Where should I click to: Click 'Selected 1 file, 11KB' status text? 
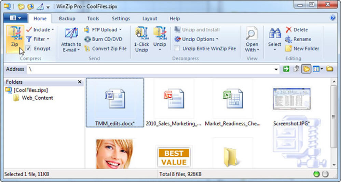pos(27,174)
